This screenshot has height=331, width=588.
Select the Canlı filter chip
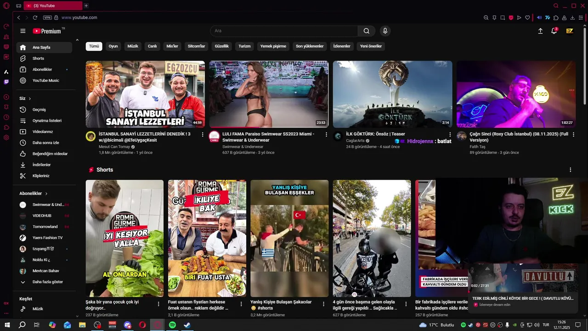(152, 46)
